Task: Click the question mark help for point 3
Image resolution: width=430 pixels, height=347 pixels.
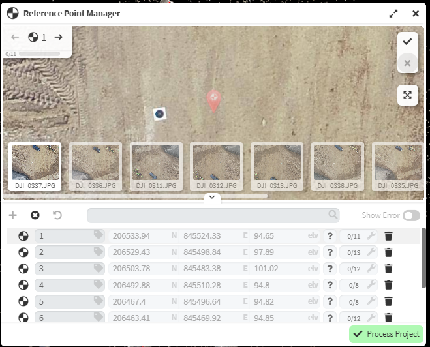Action: click(330, 268)
